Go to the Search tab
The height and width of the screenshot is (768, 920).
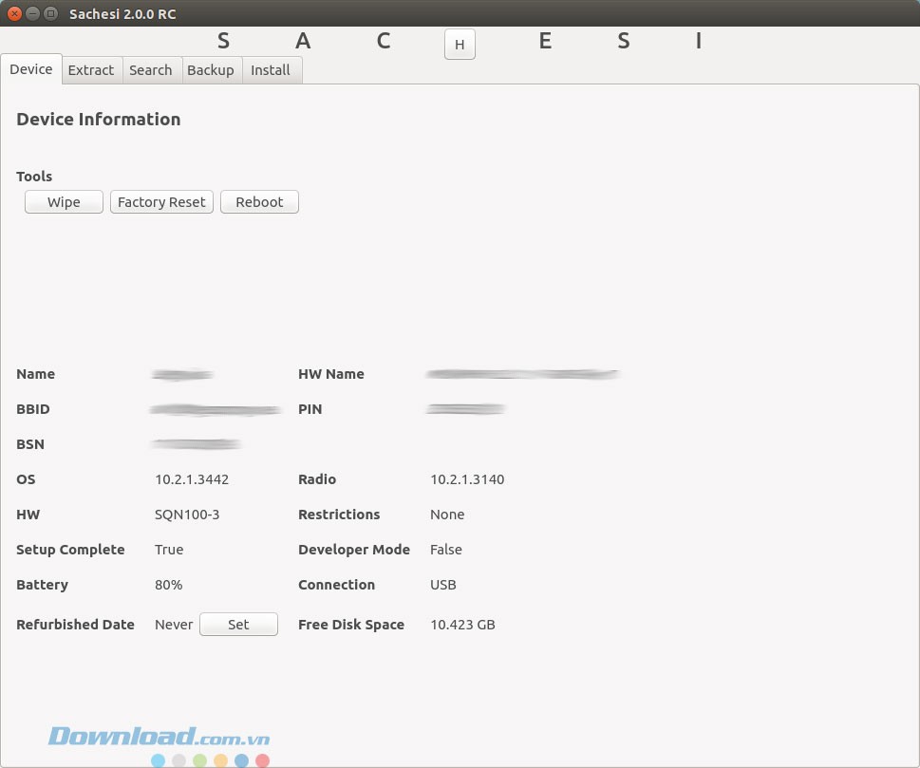(150, 70)
